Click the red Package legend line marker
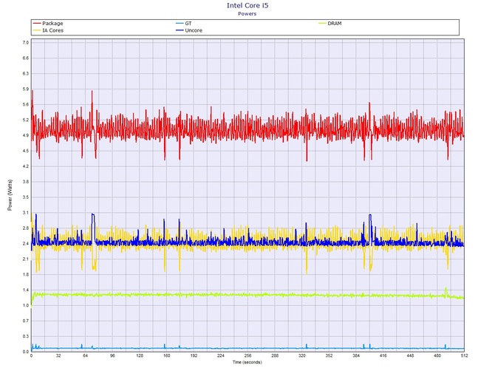 (x=37, y=24)
